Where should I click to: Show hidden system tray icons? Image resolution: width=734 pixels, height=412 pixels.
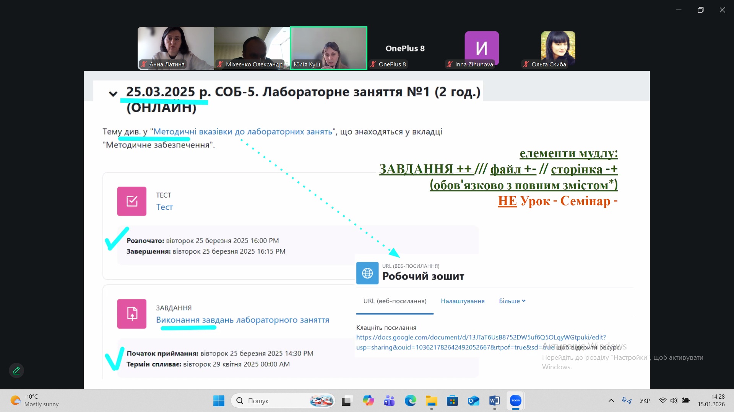[611, 401]
